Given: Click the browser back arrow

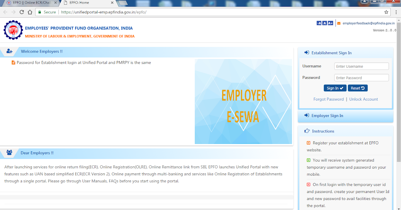Looking at the screenshot, I should tap(5, 12).
